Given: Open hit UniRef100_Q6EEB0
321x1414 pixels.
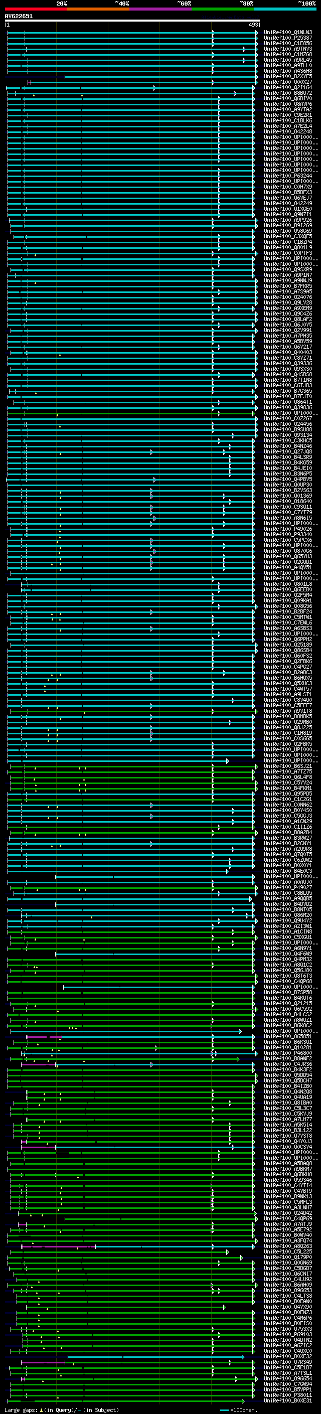Looking at the screenshot, I should click(288, 589).
